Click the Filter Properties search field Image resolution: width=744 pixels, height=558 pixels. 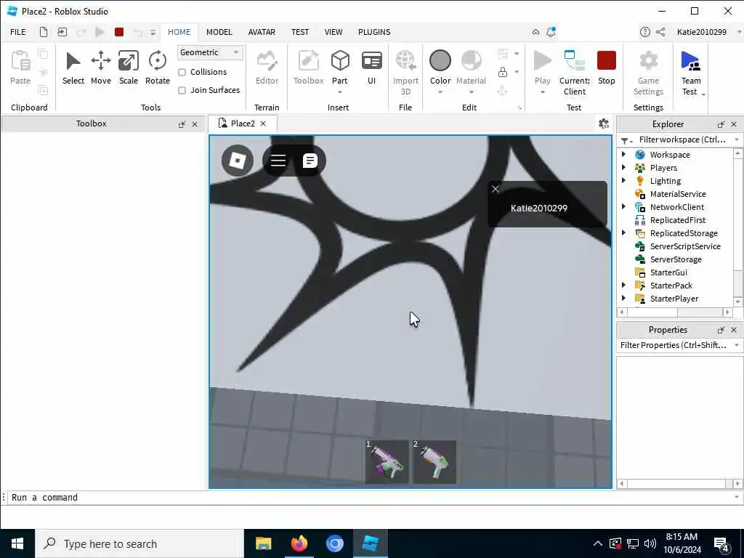click(x=679, y=345)
